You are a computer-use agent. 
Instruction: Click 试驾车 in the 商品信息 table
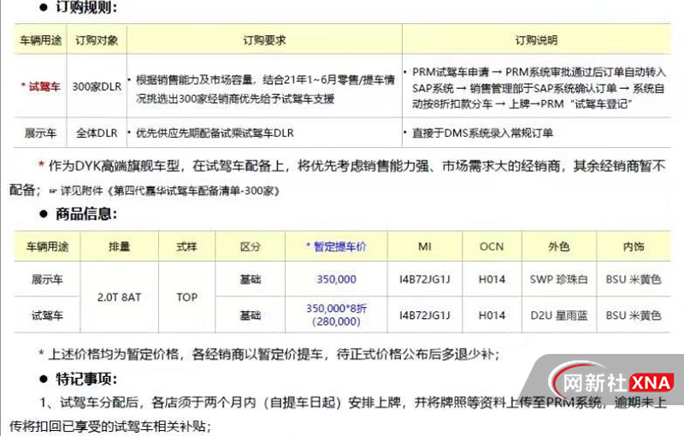point(47,315)
